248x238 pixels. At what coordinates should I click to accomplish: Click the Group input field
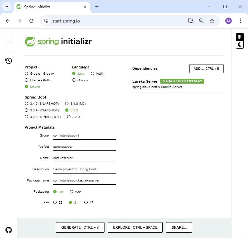point(84,136)
